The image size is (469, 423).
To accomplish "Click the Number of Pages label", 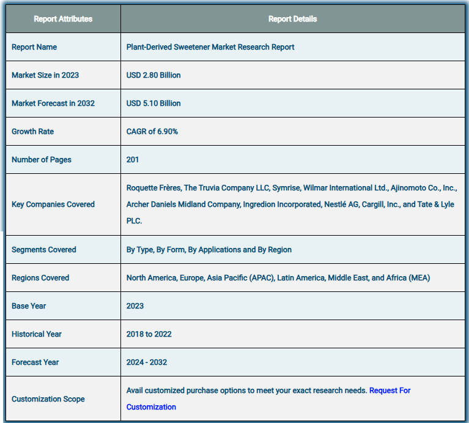I will point(42,160).
